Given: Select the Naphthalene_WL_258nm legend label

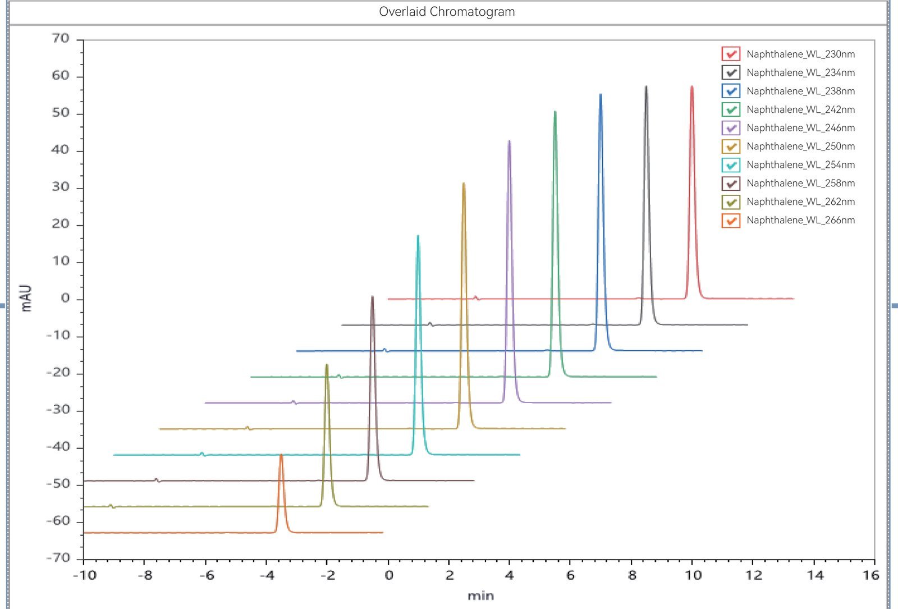Looking at the screenshot, I should pos(801,184).
